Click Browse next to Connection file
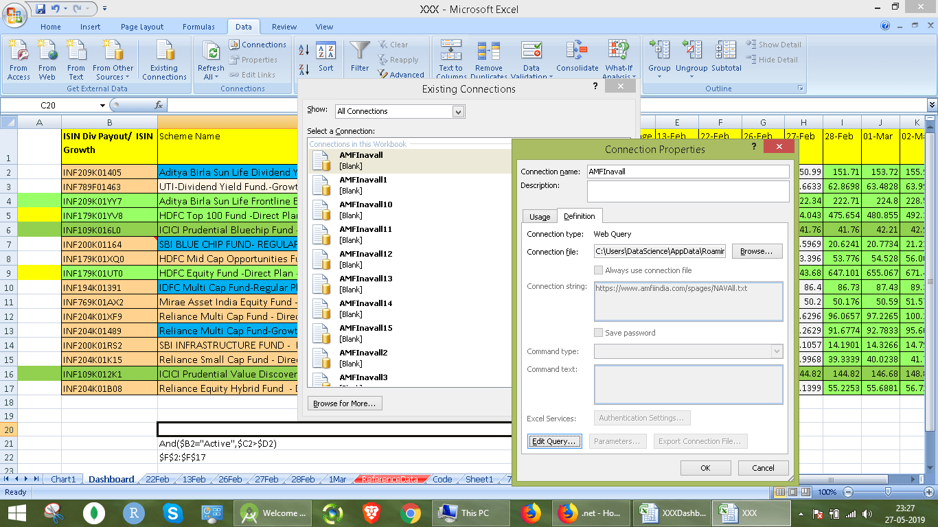This screenshot has width=938, height=527. 757,251
